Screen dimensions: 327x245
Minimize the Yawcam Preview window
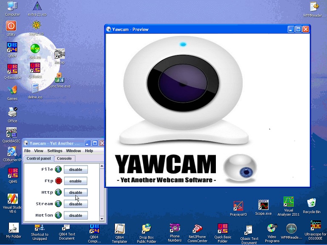click(x=291, y=29)
